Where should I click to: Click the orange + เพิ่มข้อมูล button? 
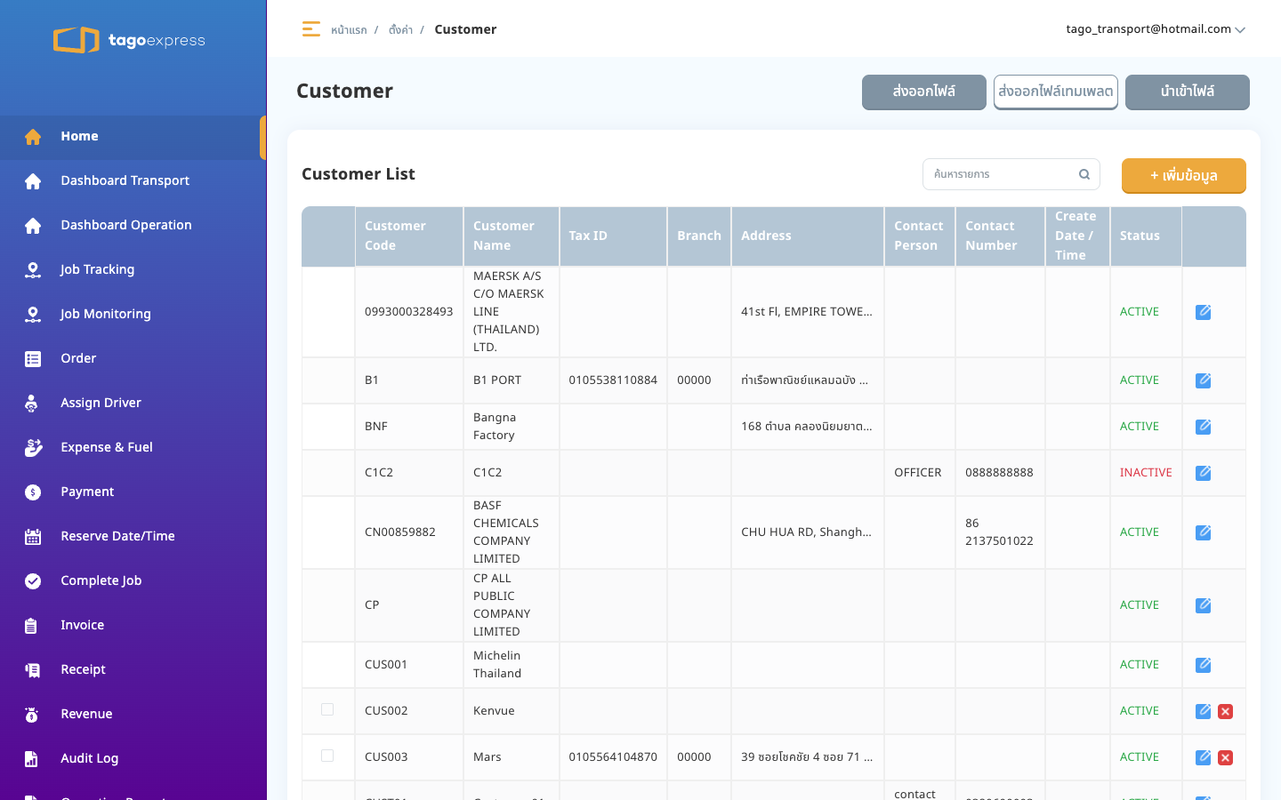[1184, 175]
